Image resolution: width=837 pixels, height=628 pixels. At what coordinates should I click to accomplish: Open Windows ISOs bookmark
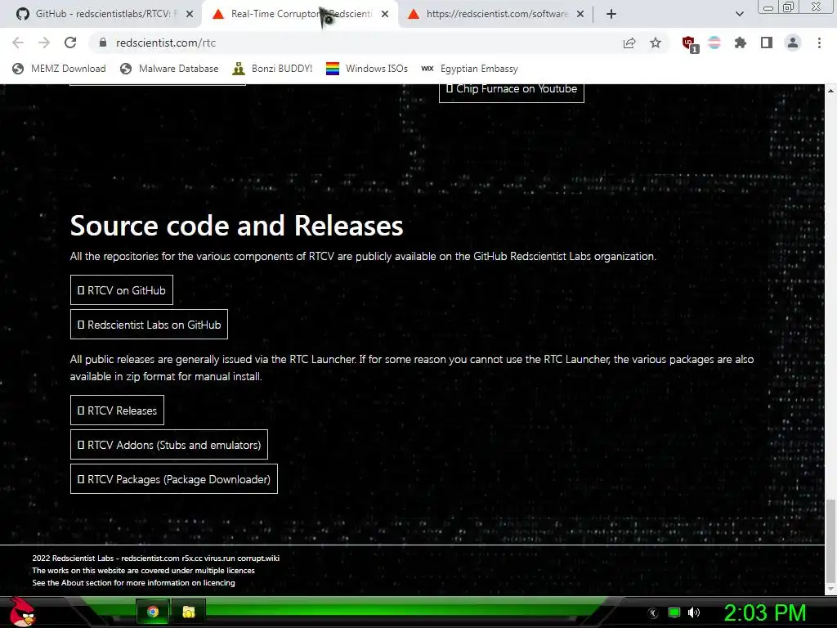coord(367,69)
